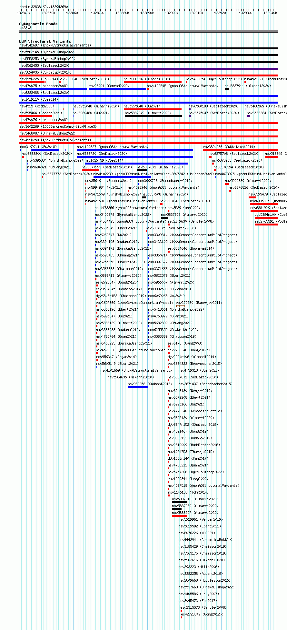Click nsv5995648 (Wu2021) label
The height and width of the screenshot is (630, 287).
click(x=142, y=106)
